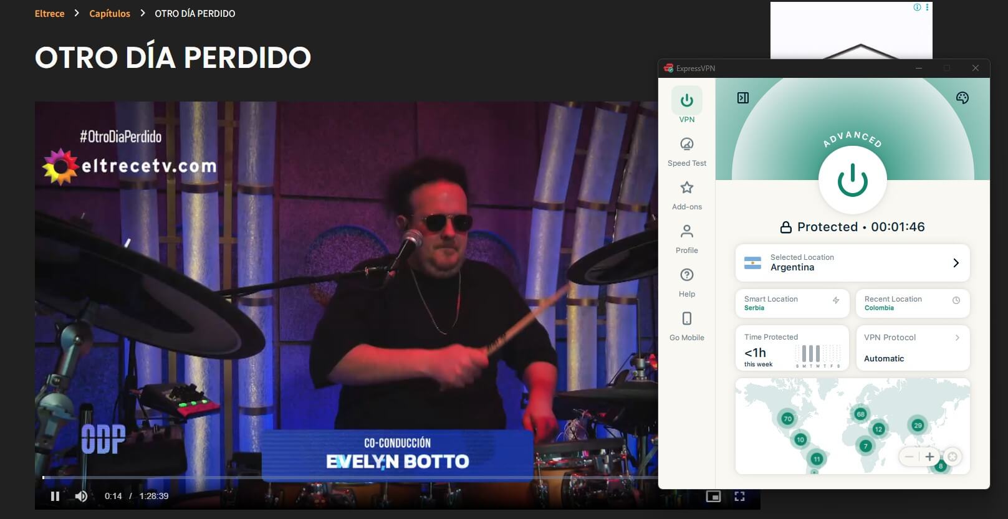Screen dimensions: 1008x519
Task: Open Help in ExpressVPN sidebar
Action: pos(687,283)
